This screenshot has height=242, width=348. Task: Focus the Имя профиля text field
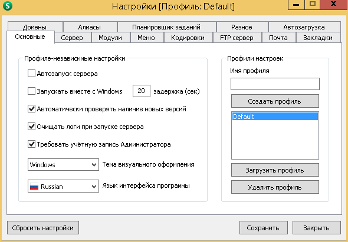point(275,84)
